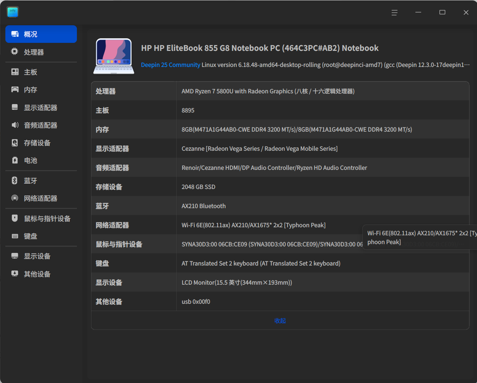Screen dimensions: 477x383
Task: Go to 主板 motherboard in the sidebar
Action: tap(41, 72)
